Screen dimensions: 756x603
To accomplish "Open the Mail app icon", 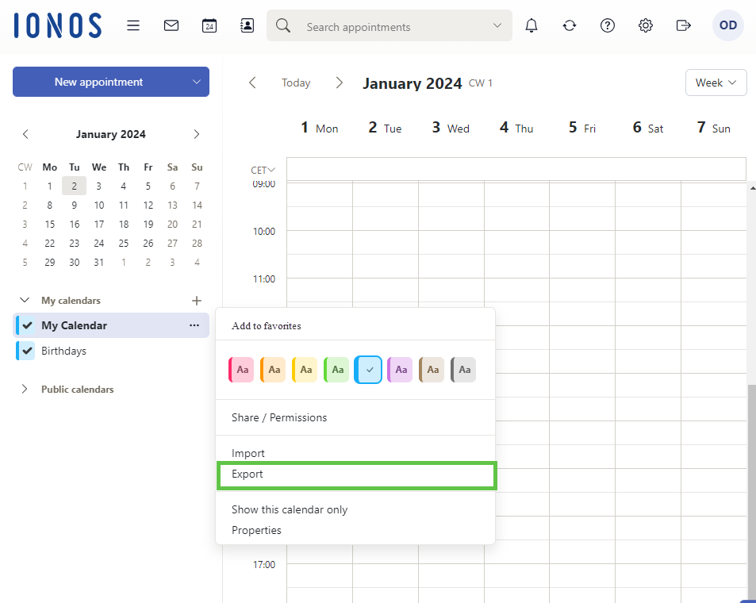I will [x=171, y=25].
